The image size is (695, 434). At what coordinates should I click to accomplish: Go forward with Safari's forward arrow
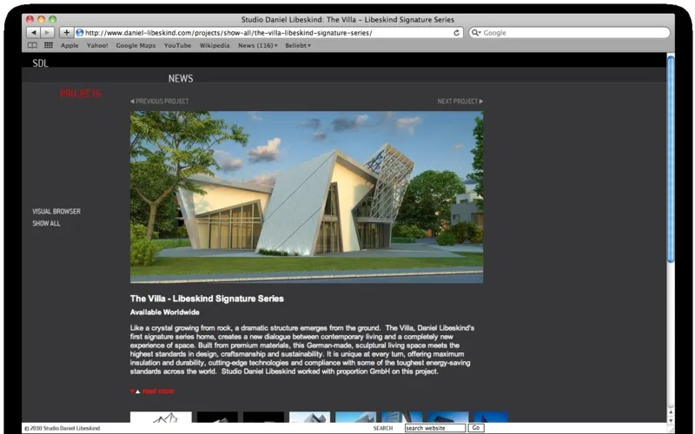click(x=48, y=33)
